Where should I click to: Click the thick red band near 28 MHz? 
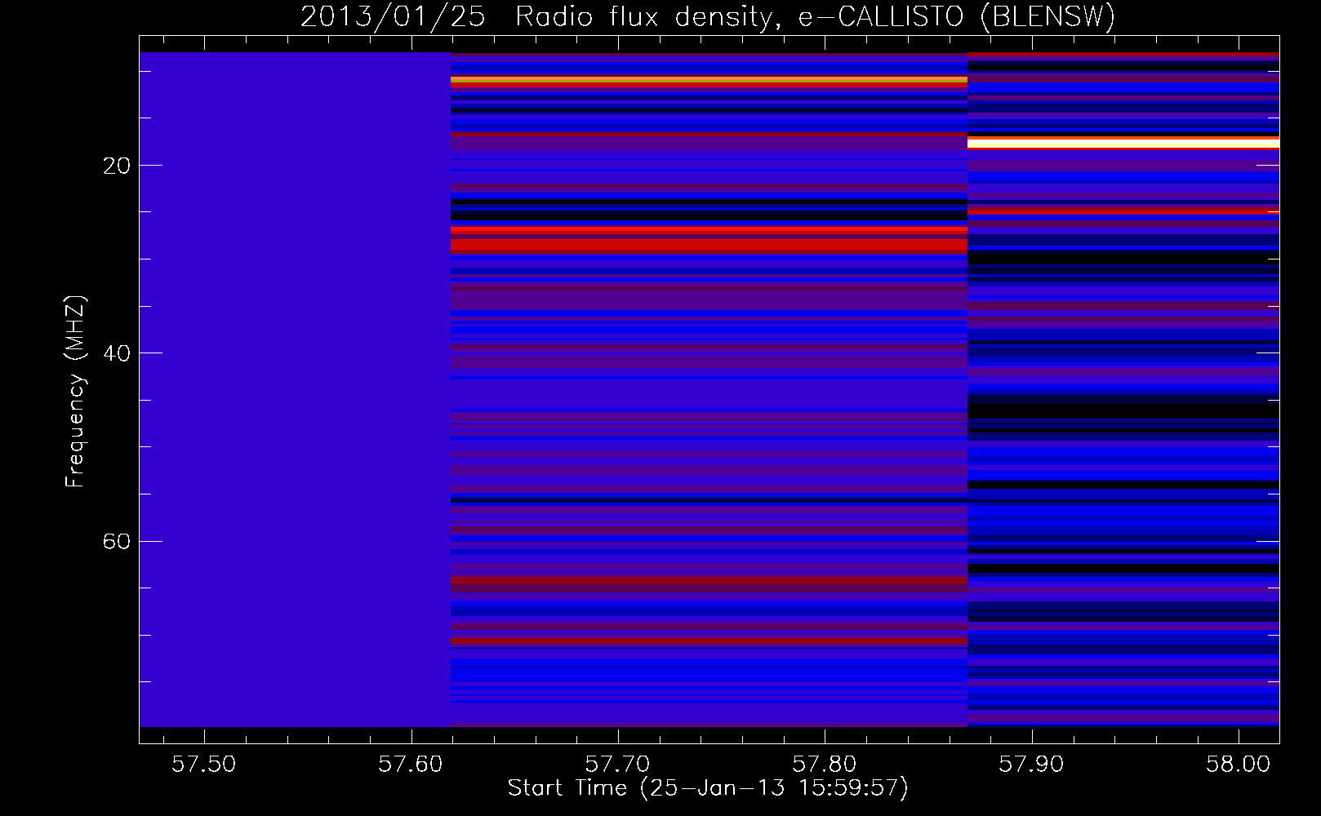point(709,244)
